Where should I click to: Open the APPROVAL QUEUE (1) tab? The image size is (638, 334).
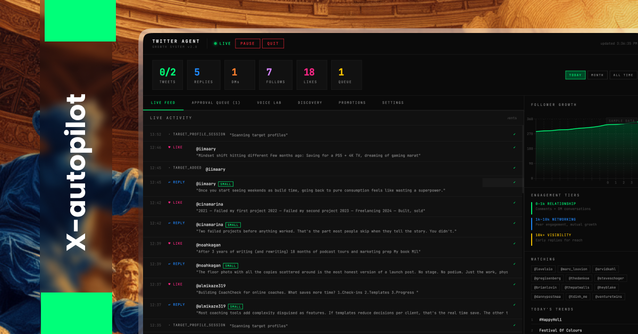[216, 103]
